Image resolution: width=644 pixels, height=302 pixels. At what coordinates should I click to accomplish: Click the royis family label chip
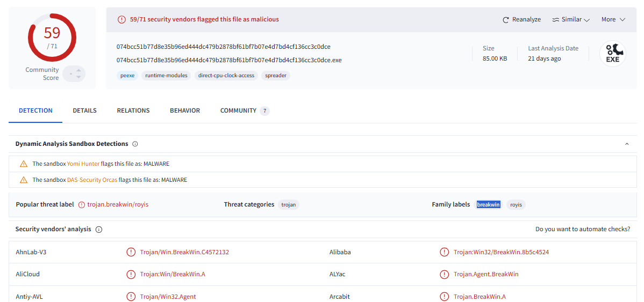[x=516, y=204]
